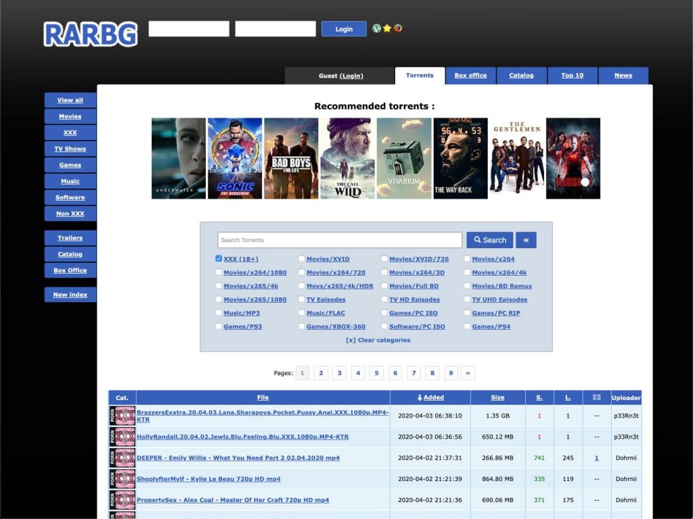Open The Call of the Wild poster
The image size is (693, 519).
347,158
